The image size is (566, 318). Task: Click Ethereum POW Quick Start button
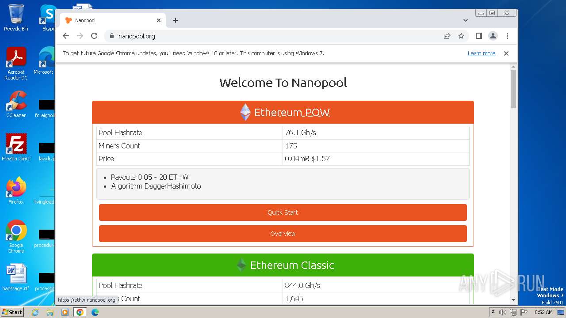(283, 212)
